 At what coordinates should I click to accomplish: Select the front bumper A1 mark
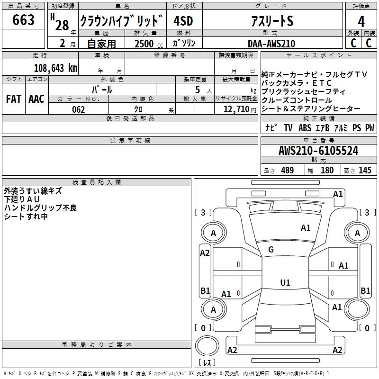(x=338, y=194)
